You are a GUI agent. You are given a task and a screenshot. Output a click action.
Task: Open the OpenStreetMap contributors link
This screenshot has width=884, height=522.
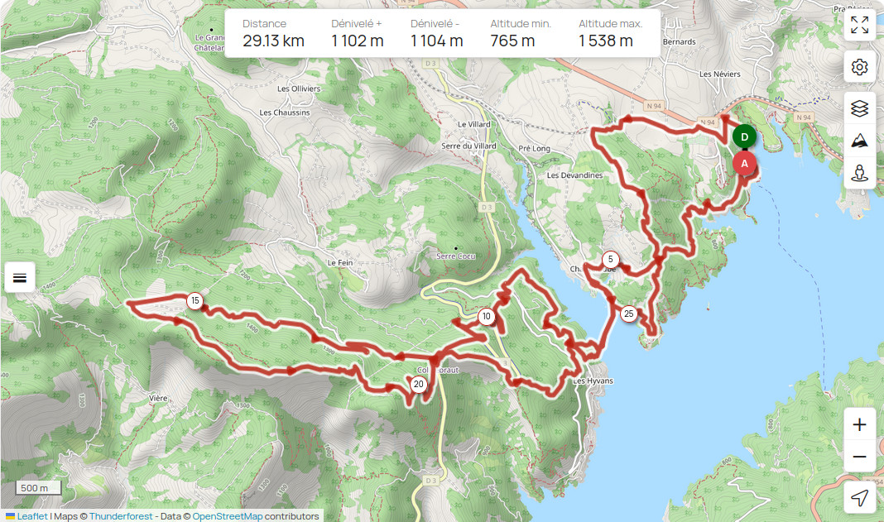(227, 516)
